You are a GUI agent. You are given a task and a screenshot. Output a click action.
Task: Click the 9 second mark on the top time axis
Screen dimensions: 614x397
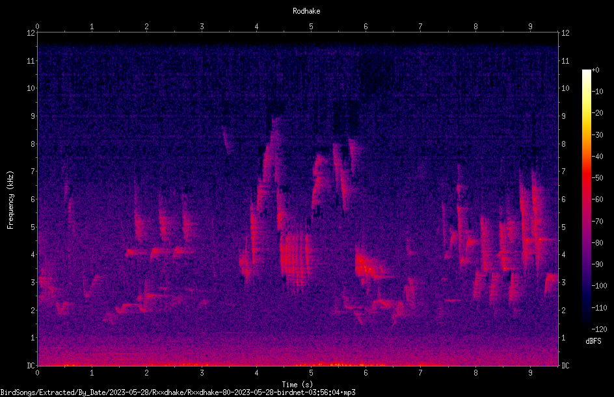[530, 26]
